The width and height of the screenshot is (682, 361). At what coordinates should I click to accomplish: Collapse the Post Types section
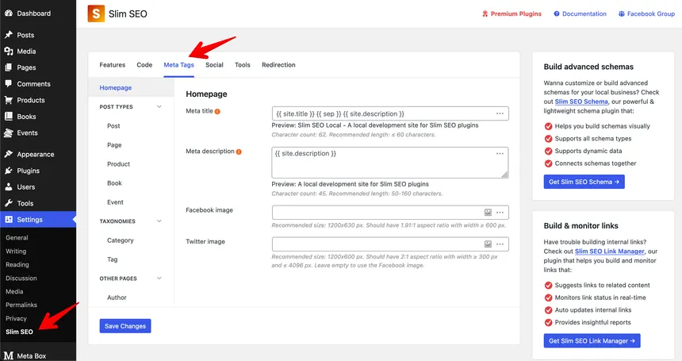pos(159,107)
